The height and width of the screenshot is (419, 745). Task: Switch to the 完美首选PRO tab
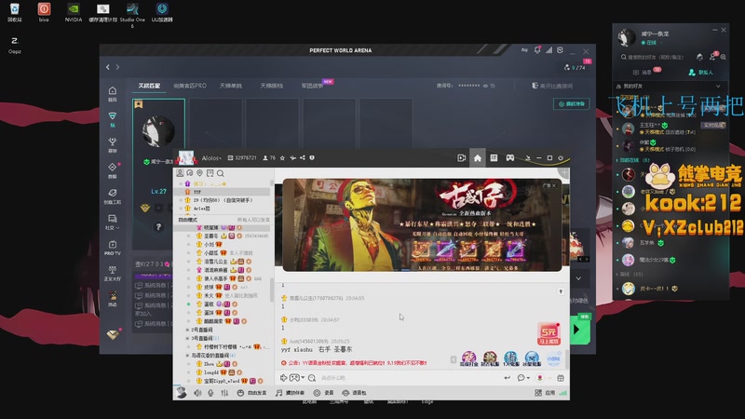(190, 86)
